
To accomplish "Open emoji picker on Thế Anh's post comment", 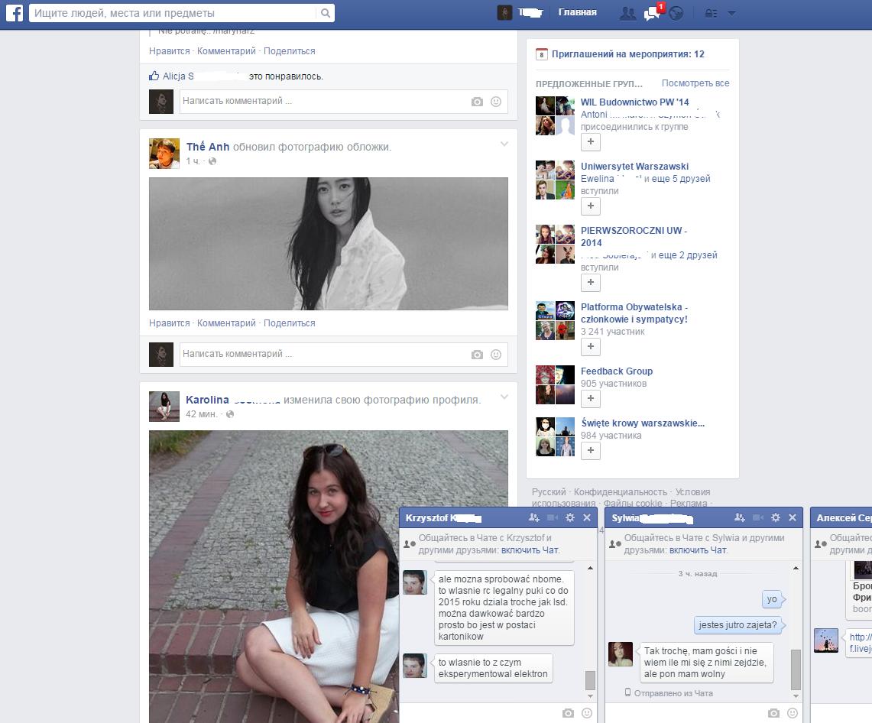I will [x=496, y=355].
